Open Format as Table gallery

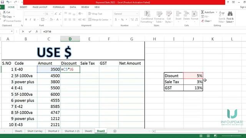coord(159,17)
